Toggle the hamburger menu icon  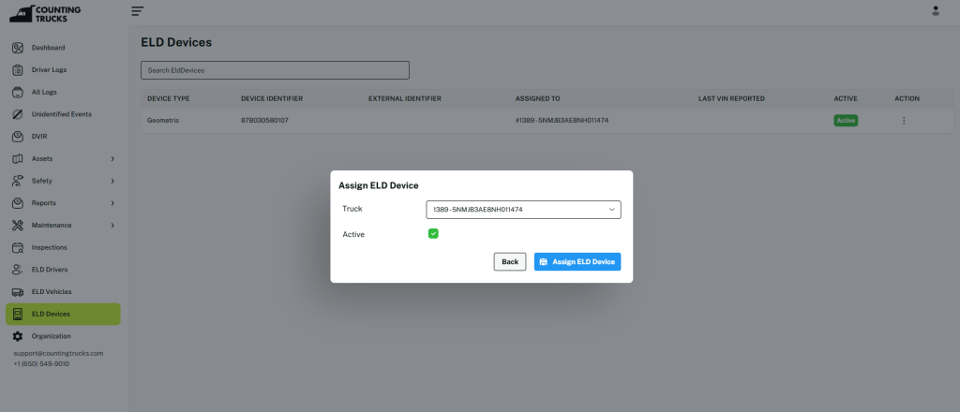pyautogui.click(x=138, y=10)
